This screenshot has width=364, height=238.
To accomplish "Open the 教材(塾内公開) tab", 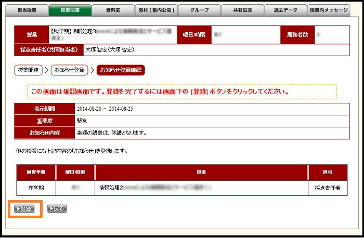I will (156, 10).
